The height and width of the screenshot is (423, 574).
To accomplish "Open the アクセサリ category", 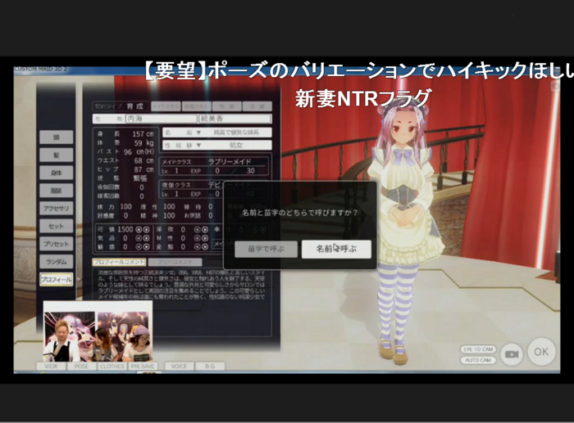I will (57, 208).
